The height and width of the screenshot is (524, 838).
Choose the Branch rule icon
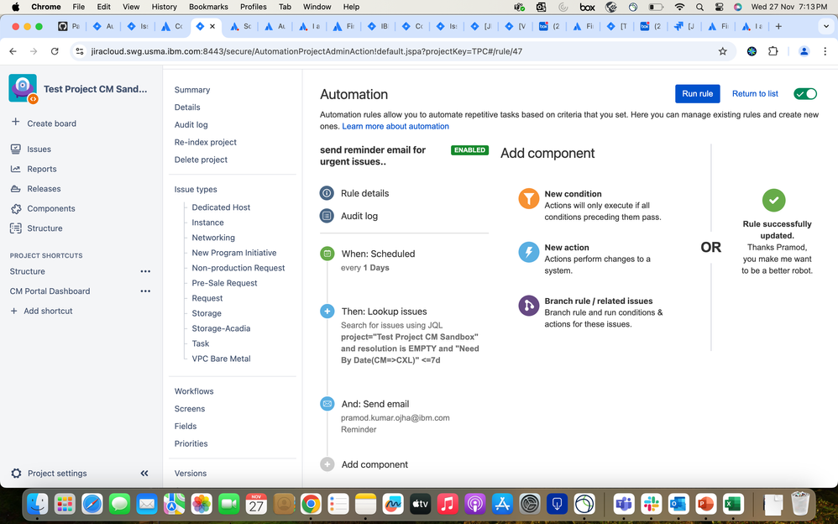tap(528, 306)
